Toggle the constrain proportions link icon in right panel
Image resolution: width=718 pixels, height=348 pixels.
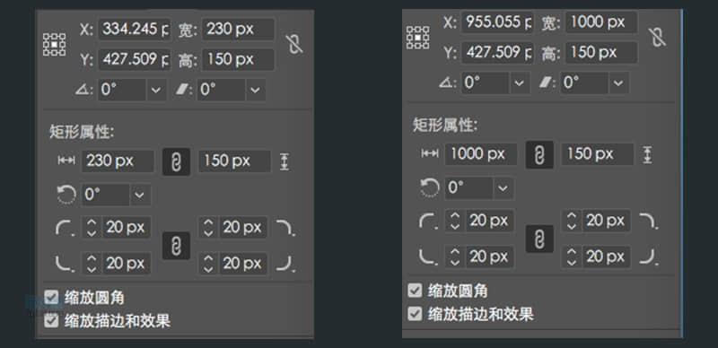tap(658, 37)
